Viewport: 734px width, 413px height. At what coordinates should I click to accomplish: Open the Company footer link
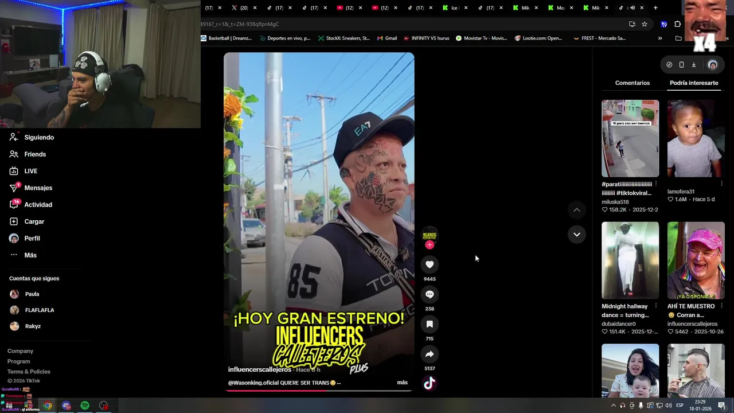20,351
